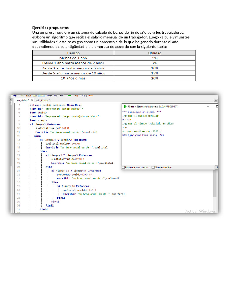Image resolution: width=225 pixels, height=300 pixels.
Task: Click the partially visible button at bottom right of console
Action: [x=217, y=168]
